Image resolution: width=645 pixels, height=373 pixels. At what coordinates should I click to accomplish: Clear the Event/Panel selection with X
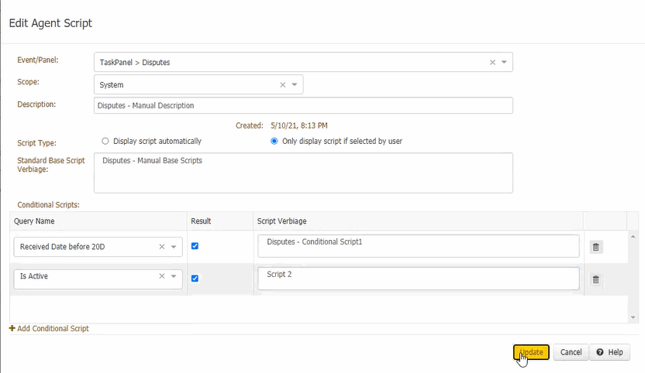(x=492, y=62)
